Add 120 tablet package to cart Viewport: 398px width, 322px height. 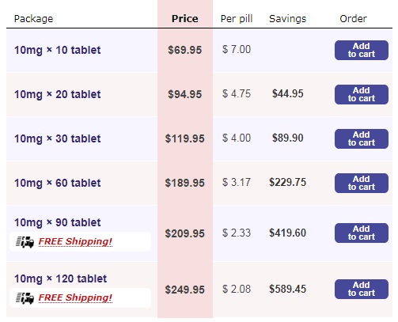tap(362, 289)
